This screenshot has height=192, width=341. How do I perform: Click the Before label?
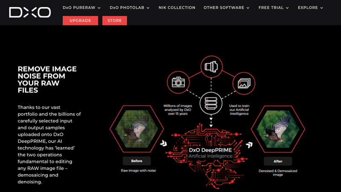click(136, 161)
